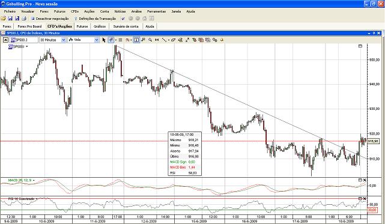The image size is (385, 224).
Task: Close the RSI indicator panel
Action: (x=365, y=198)
